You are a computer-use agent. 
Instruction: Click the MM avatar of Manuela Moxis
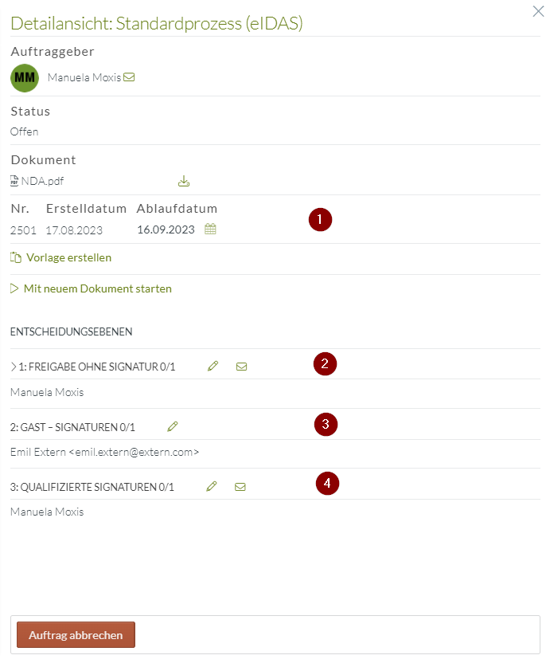click(24, 77)
